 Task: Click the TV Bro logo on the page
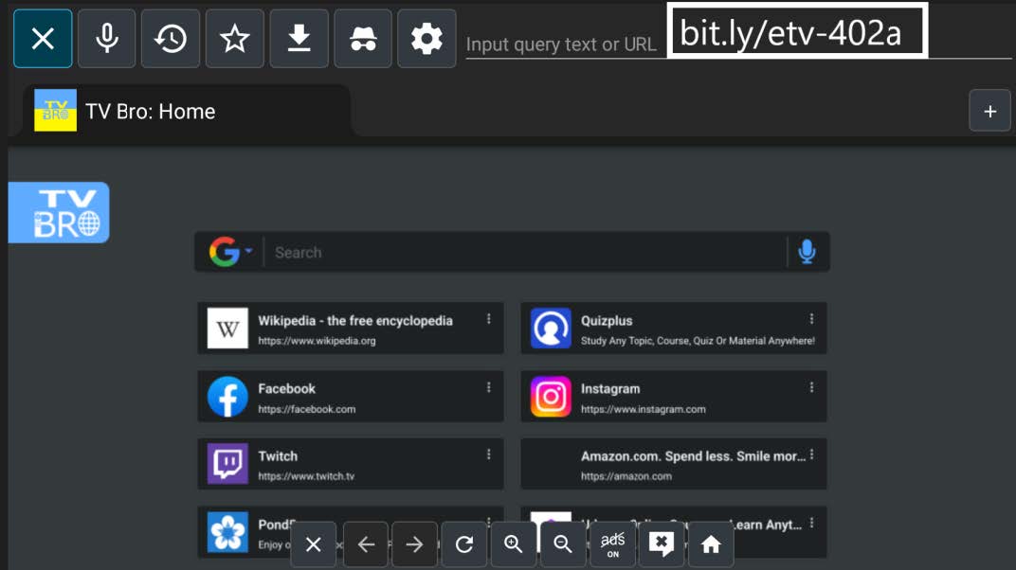click(59, 213)
